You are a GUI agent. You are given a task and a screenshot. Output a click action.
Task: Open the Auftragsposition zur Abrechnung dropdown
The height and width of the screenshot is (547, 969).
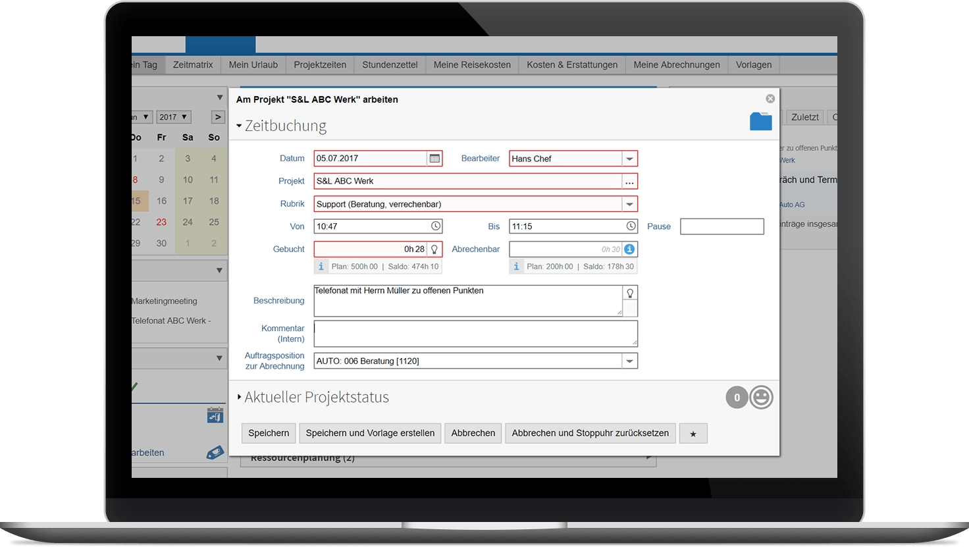pos(629,361)
